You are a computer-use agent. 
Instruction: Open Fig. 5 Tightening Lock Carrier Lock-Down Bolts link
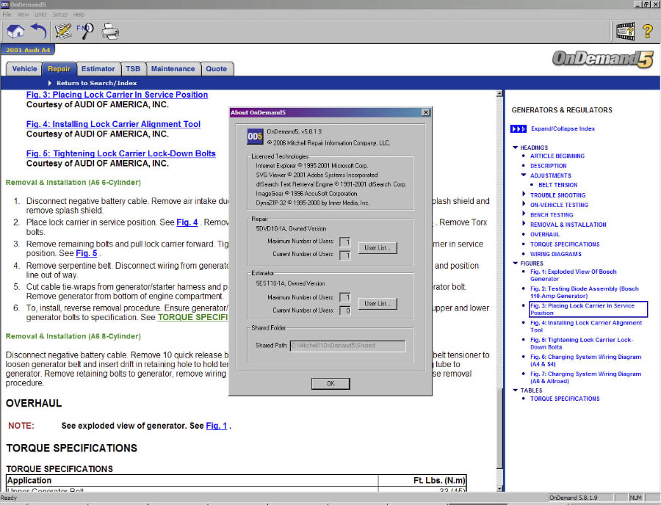click(121, 153)
